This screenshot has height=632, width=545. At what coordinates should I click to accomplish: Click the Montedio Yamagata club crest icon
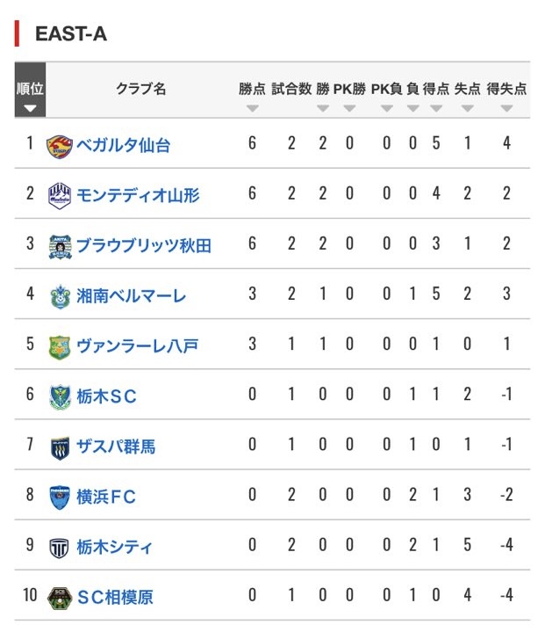coord(60,194)
